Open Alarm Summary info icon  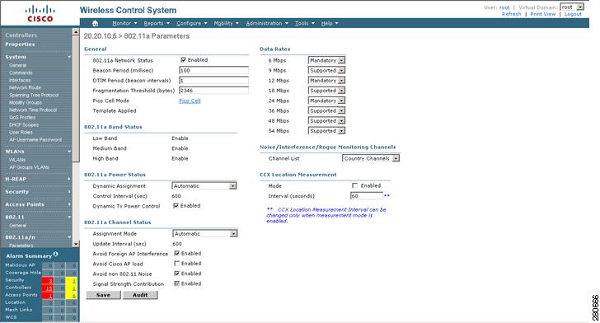tap(56, 254)
